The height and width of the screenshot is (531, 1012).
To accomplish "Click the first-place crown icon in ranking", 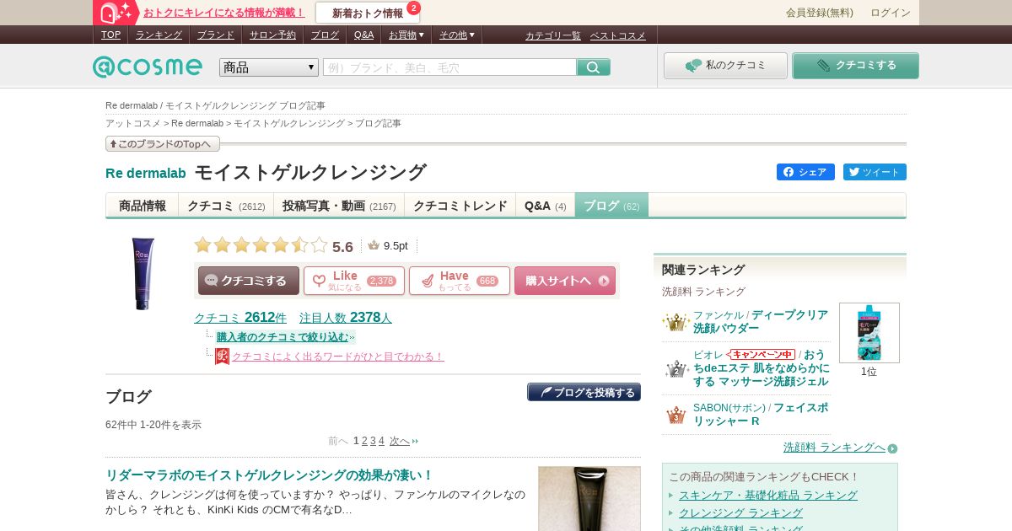I will tap(676, 322).
